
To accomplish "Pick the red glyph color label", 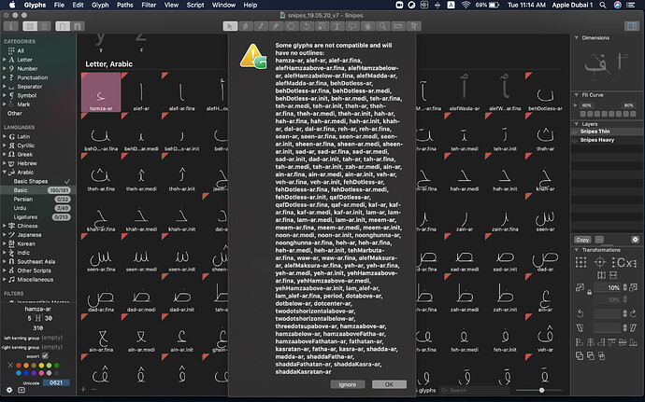I will click(18, 365).
